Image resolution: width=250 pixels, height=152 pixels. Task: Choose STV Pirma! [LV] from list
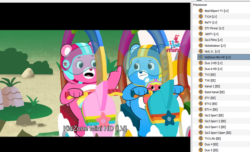point(214,28)
